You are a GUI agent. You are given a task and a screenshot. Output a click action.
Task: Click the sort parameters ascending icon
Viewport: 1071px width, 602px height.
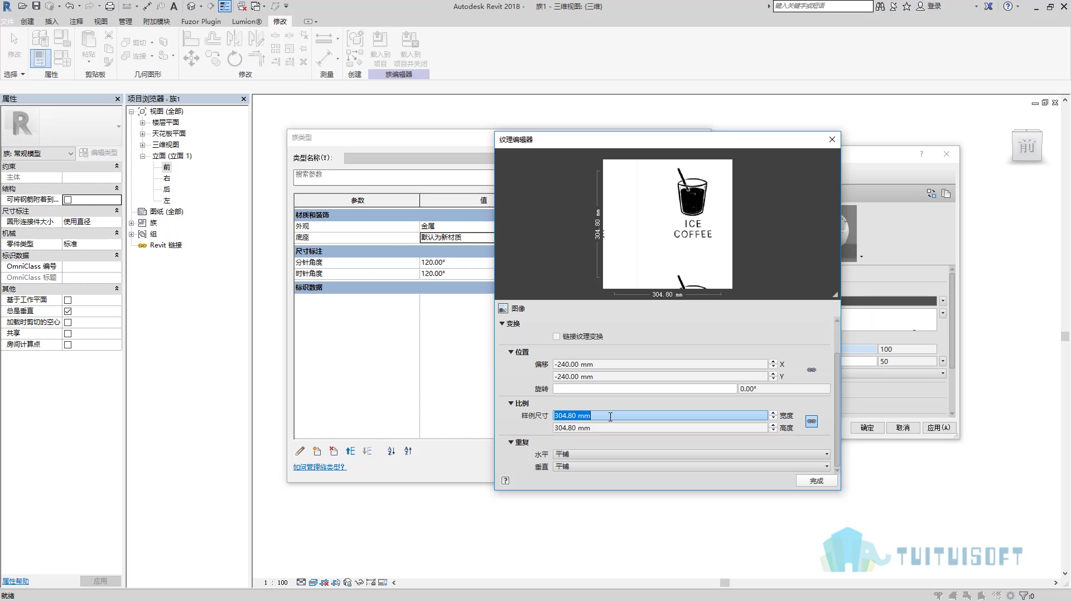[x=391, y=451]
